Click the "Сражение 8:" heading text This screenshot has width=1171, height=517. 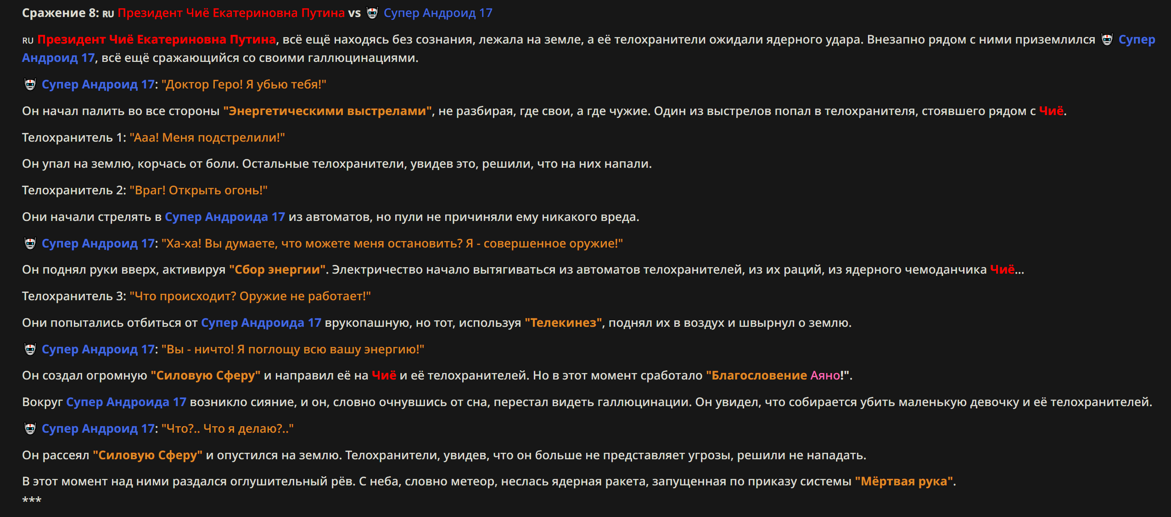tap(61, 13)
